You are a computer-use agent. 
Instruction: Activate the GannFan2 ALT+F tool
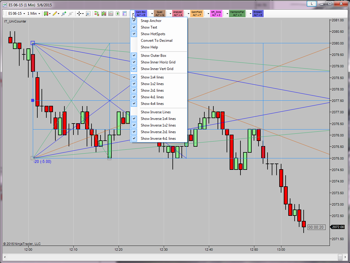[x=197, y=14]
